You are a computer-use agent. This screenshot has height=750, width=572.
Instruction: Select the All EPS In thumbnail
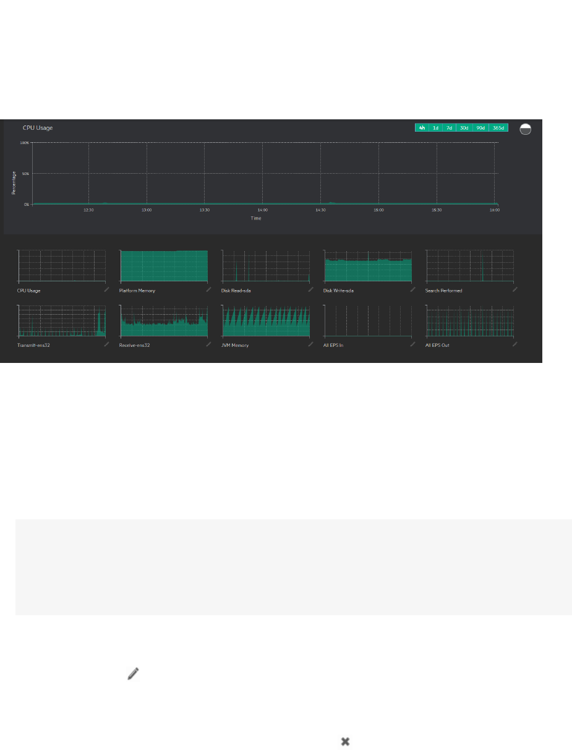click(367, 320)
